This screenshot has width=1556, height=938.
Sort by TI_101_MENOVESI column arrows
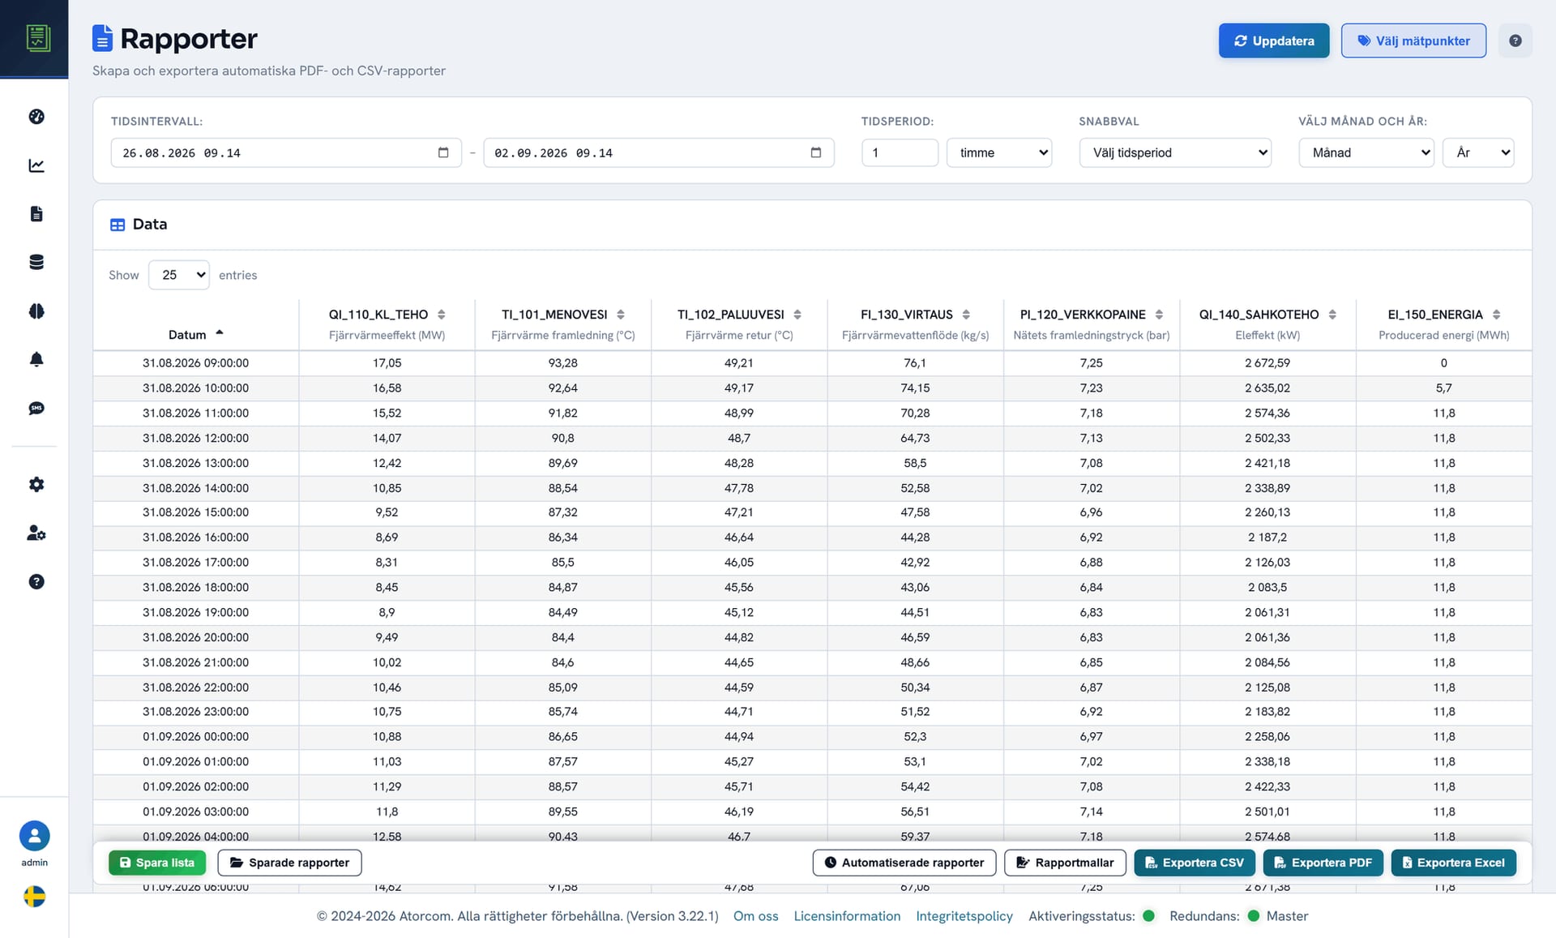[x=621, y=315]
